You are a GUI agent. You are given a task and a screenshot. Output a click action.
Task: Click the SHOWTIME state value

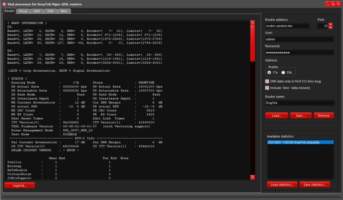point(146,82)
